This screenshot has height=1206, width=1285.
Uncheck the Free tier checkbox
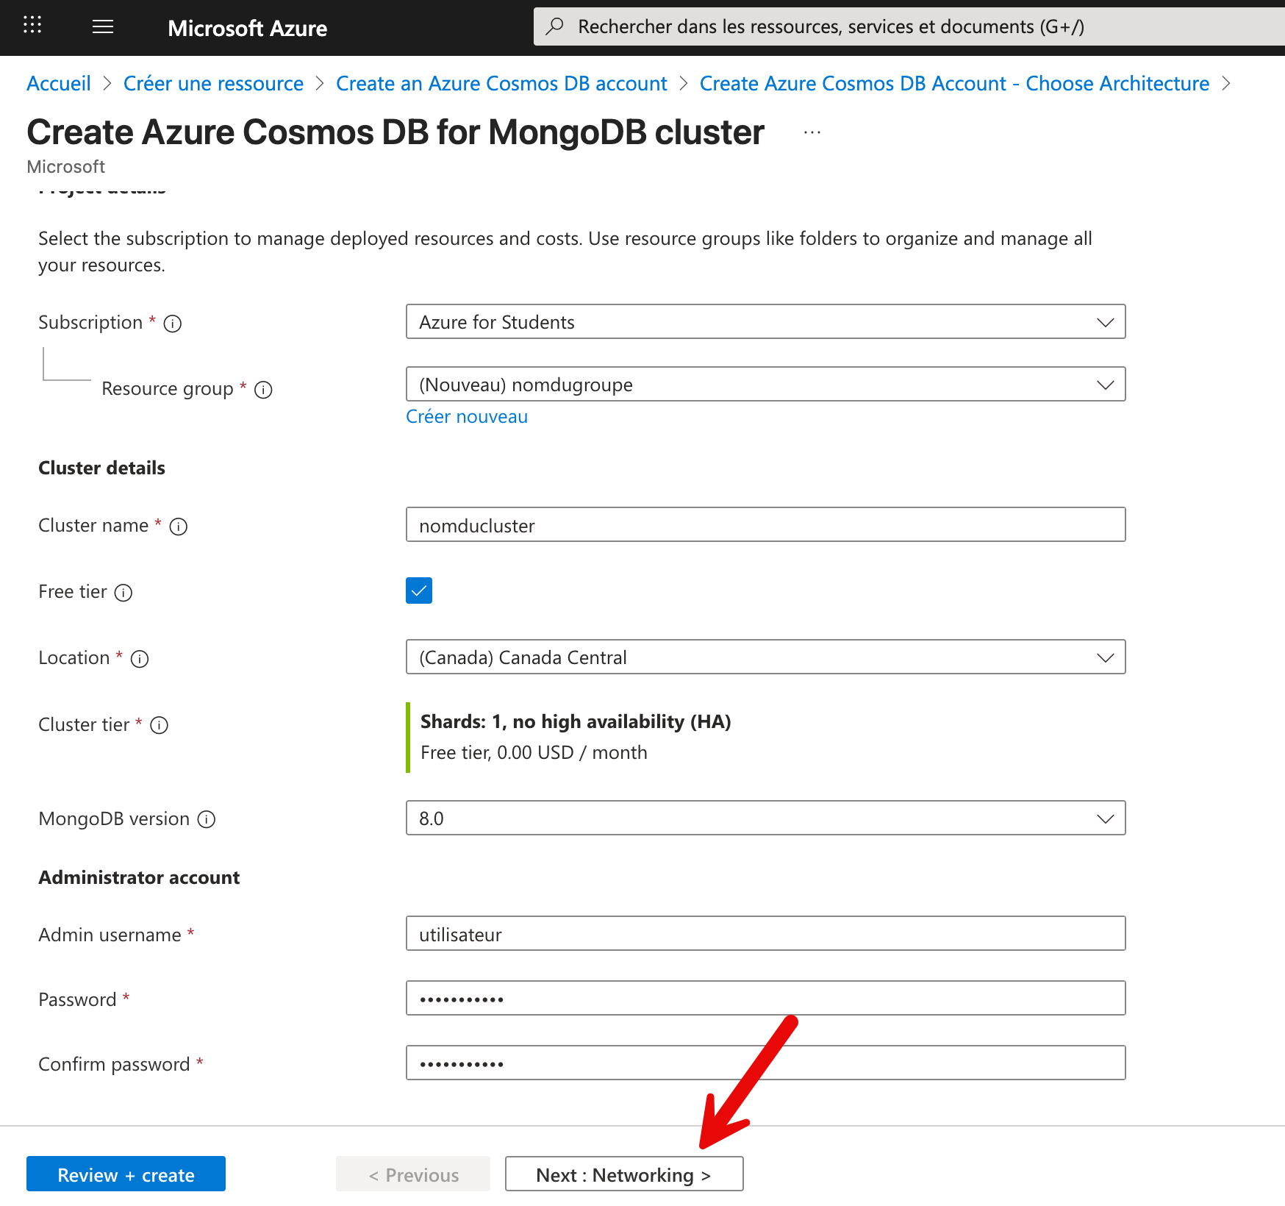[x=418, y=590]
